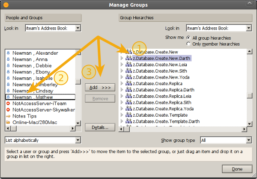257x179 pixels.
Task: Click group icon of z.Database.Create.New.Leia
Action: coord(128,65)
